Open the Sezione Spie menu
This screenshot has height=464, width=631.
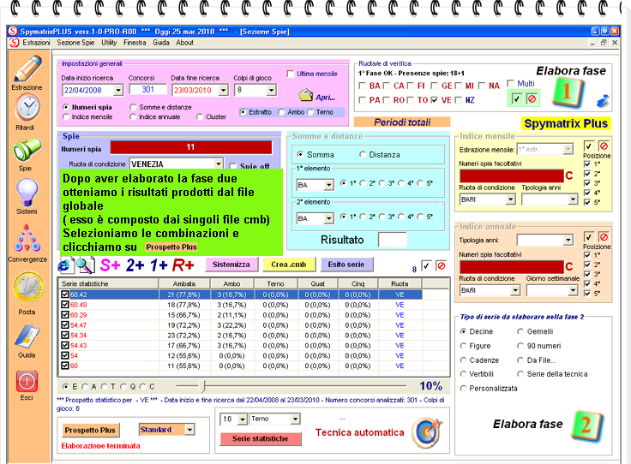click(x=75, y=43)
